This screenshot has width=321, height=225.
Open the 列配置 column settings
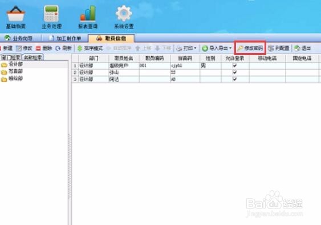coord(279,48)
